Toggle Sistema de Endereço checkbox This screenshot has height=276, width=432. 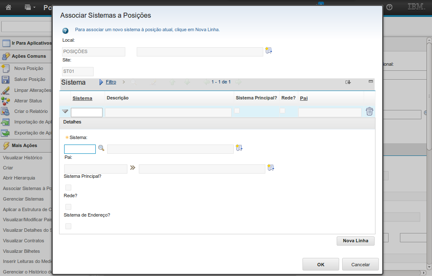pos(68,226)
